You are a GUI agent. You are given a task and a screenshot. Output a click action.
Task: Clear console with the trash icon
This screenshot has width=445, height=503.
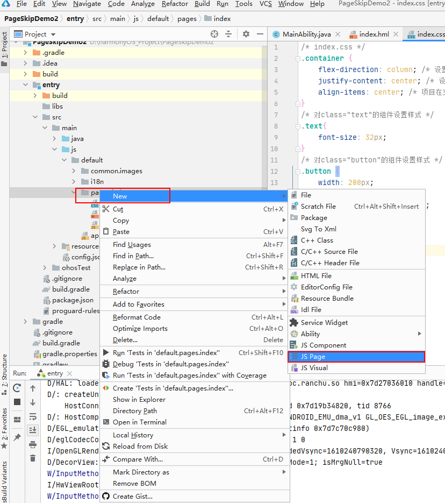coord(33,458)
